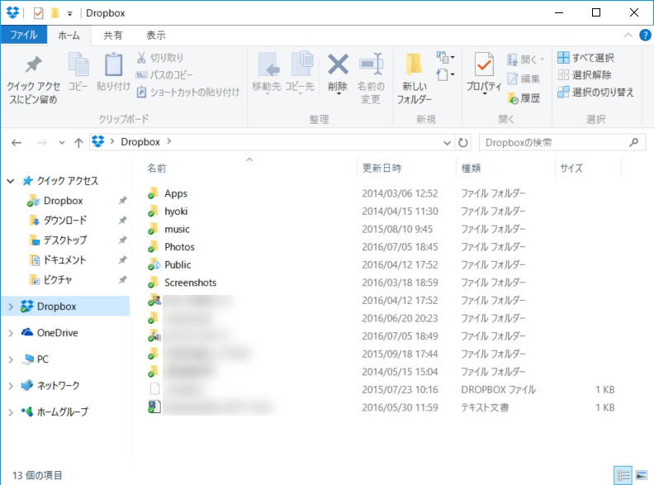Screen dimensions: 654x485
Task: Click the Copy (コピー) ribbon icon
Action: 78,72
